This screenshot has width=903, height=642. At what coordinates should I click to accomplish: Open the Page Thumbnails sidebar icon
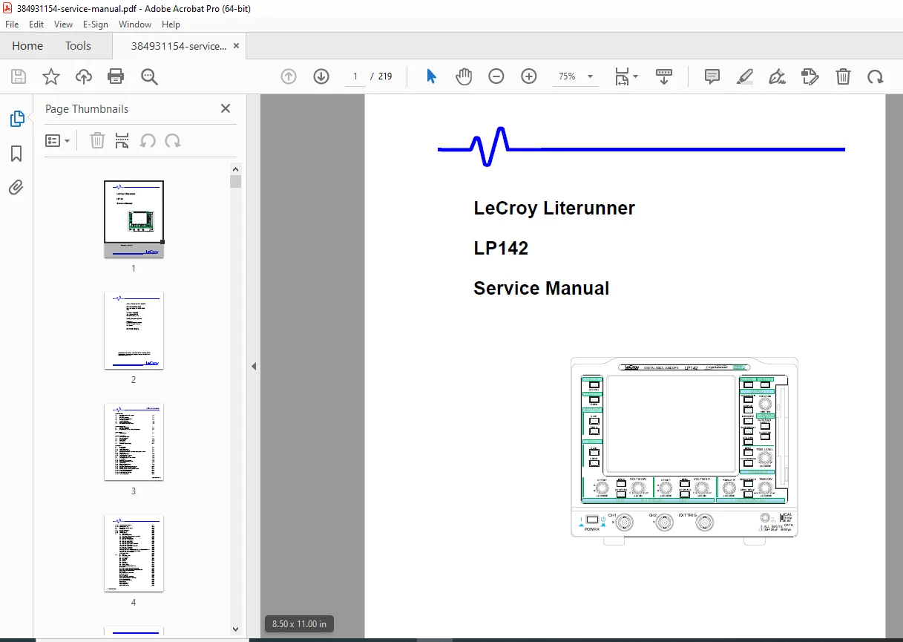(x=16, y=119)
